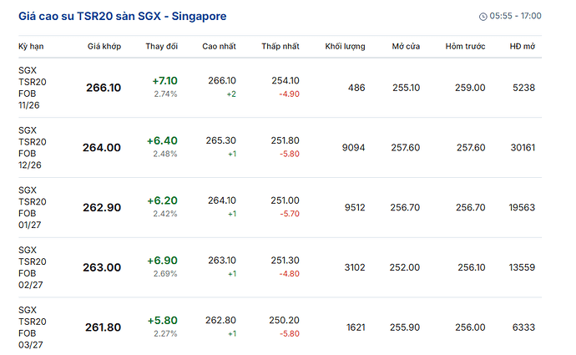The width and height of the screenshot is (576, 355).
Task: Click the open interest value 19563
Action: (522, 208)
